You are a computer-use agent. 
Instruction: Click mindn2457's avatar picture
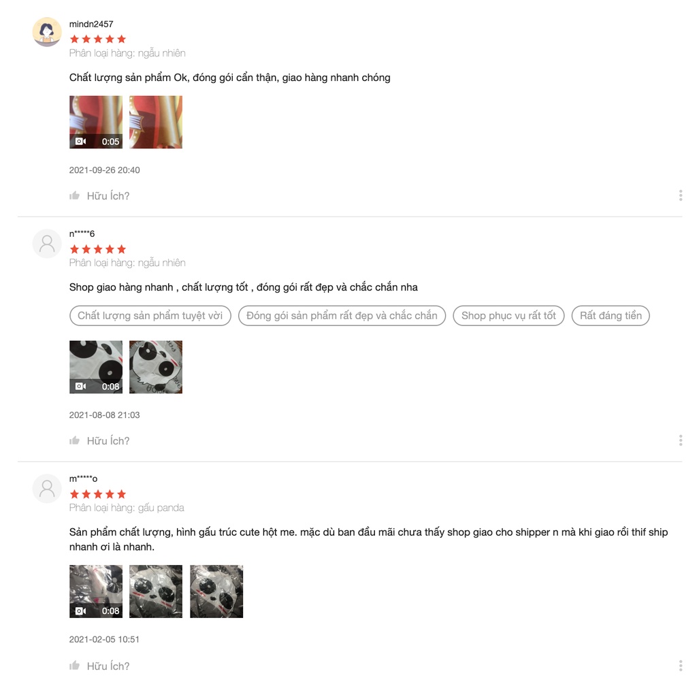tap(47, 32)
